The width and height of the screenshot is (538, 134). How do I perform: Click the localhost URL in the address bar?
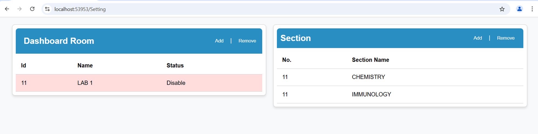click(x=80, y=9)
